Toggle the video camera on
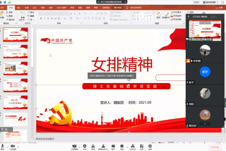The image size is (226, 151). pos(13,146)
